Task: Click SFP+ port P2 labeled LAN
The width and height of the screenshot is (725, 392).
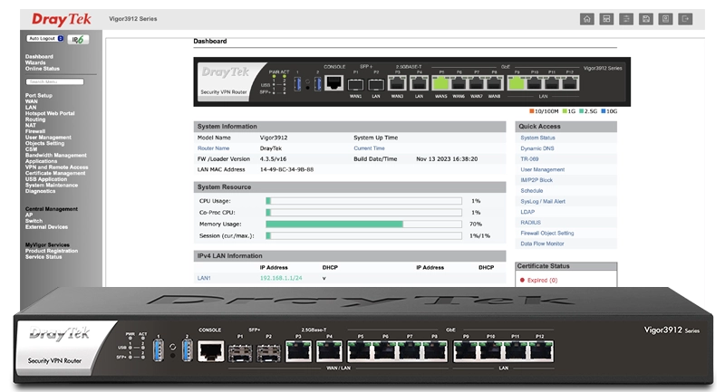Action: pyautogui.click(x=376, y=84)
